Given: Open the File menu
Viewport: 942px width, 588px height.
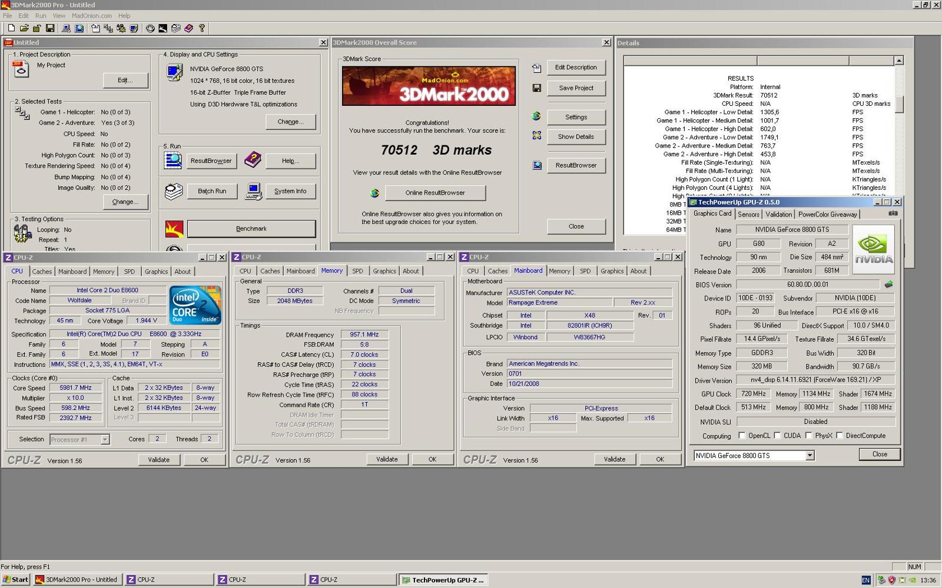Looking at the screenshot, I should [8, 16].
